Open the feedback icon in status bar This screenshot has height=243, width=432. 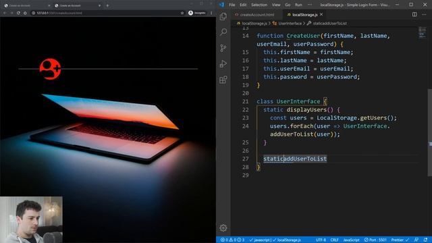pyautogui.click(x=416, y=240)
